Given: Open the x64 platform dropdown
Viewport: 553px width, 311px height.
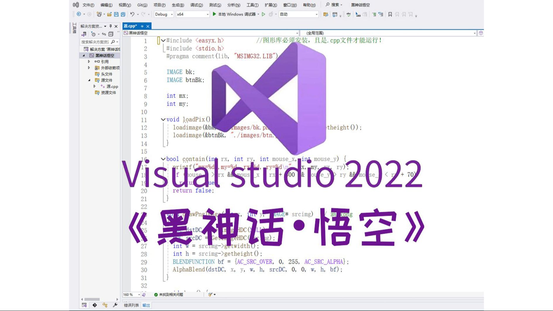Looking at the screenshot, I should click(193, 14).
